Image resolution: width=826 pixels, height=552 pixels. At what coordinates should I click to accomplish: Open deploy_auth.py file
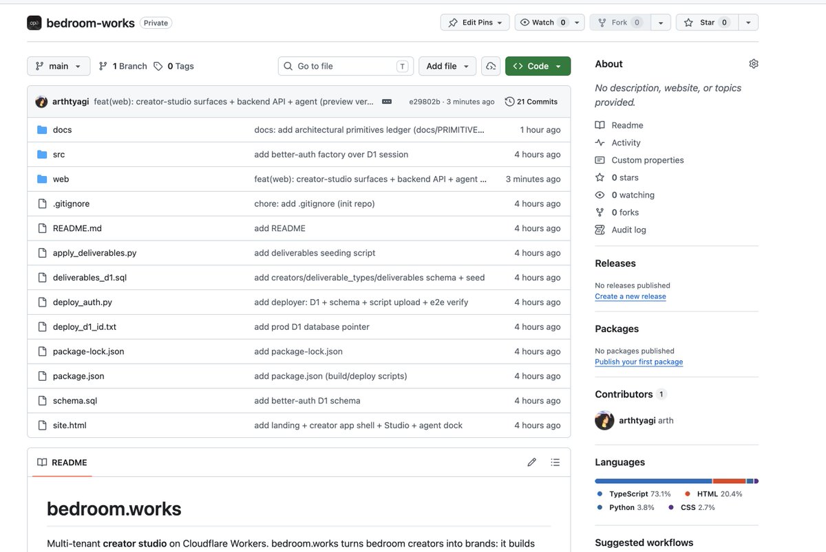pos(83,302)
